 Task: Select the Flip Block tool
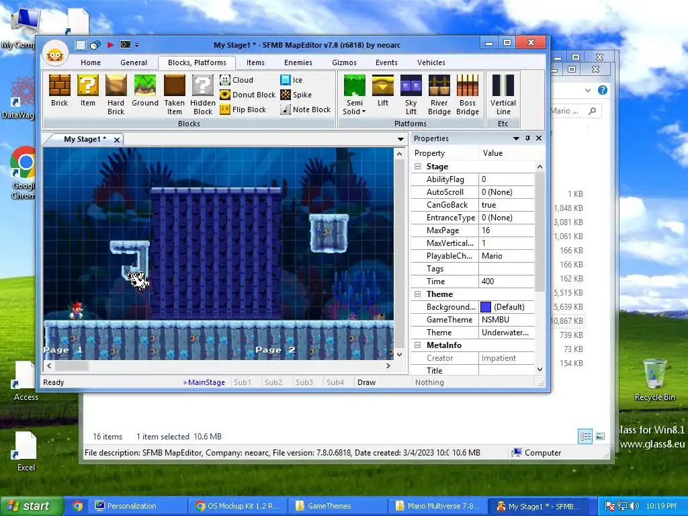point(243,110)
